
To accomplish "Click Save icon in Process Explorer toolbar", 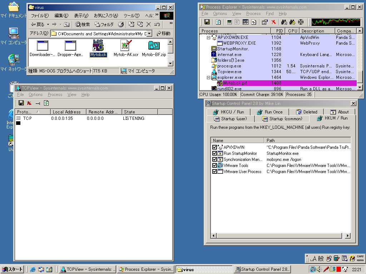I will pyautogui.click(x=207, y=22).
